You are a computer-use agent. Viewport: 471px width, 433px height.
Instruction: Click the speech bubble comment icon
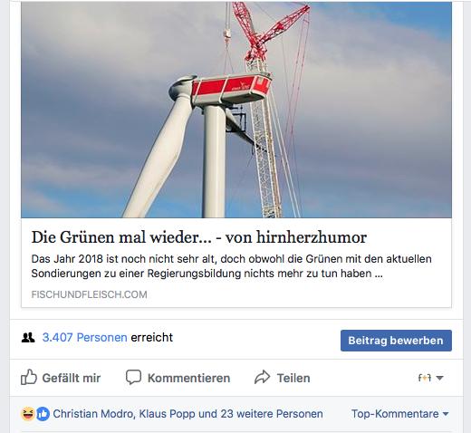[133, 377]
